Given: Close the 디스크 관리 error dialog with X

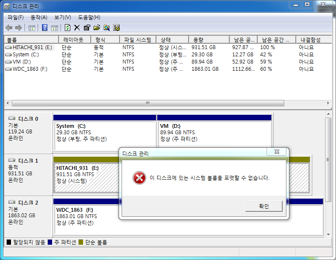Looking at the screenshot, I should point(276,152).
